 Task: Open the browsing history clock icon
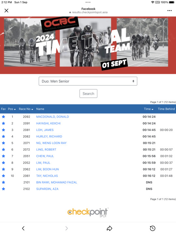pos(153,228)
